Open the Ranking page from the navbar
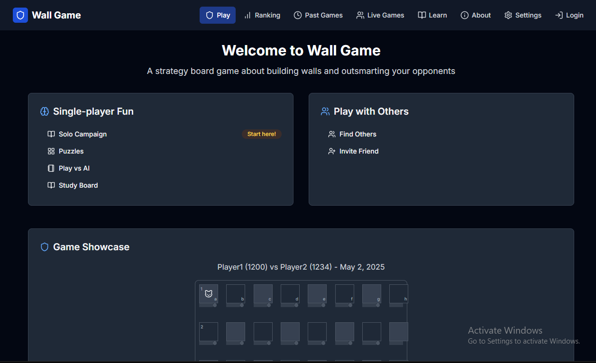This screenshot has height=363, width=596. coord(267,15)
